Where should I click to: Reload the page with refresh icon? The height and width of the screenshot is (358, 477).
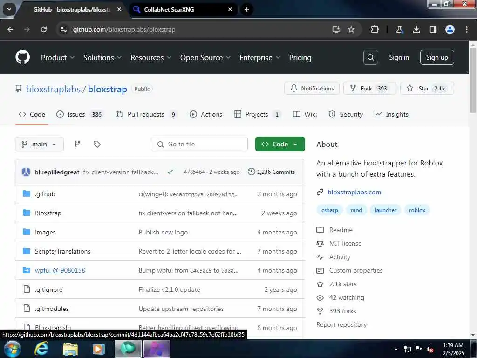click(44, 29)
